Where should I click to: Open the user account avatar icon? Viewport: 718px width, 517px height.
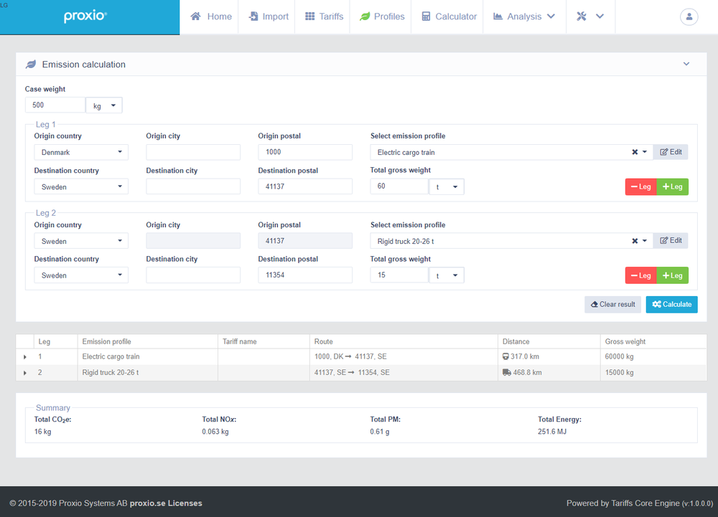click(x=689, y=17)
